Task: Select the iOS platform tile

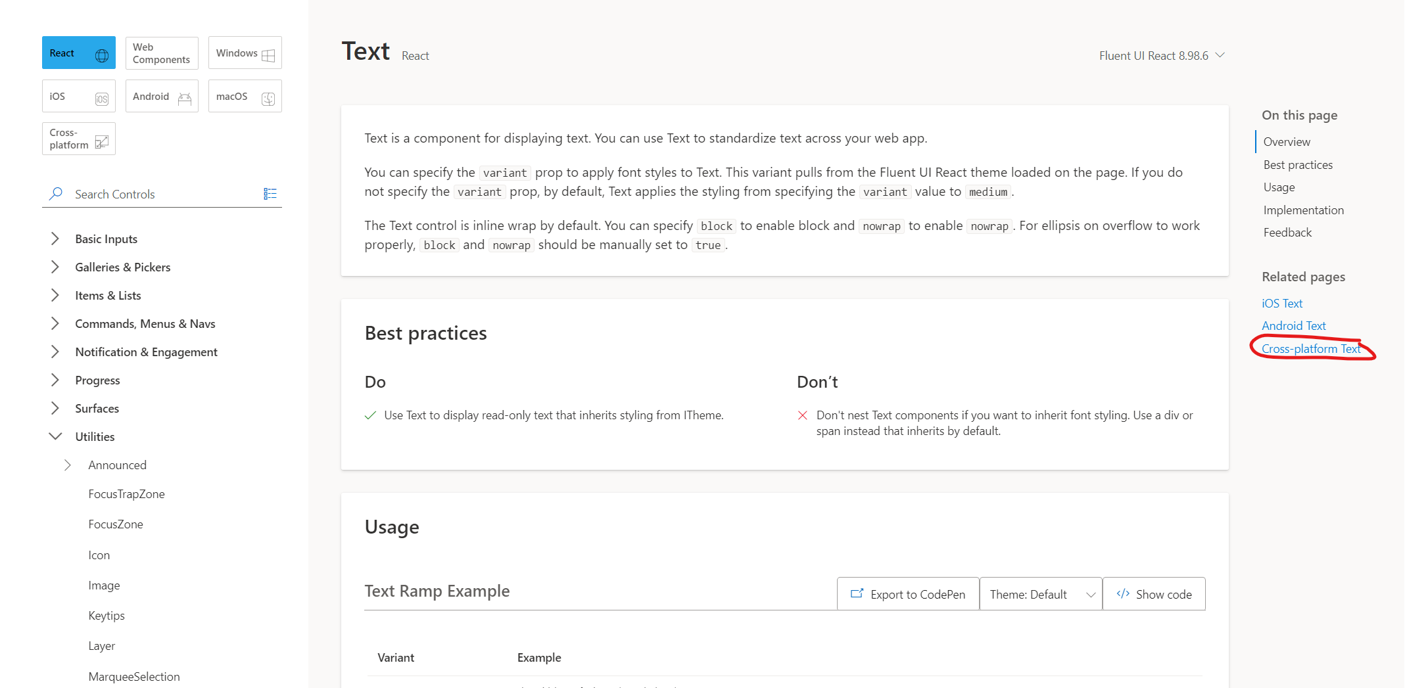Action: (78, 96)
